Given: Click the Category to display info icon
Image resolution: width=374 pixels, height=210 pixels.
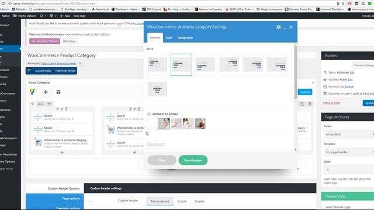Looking at the screenshot, I should tap(149, 114).
